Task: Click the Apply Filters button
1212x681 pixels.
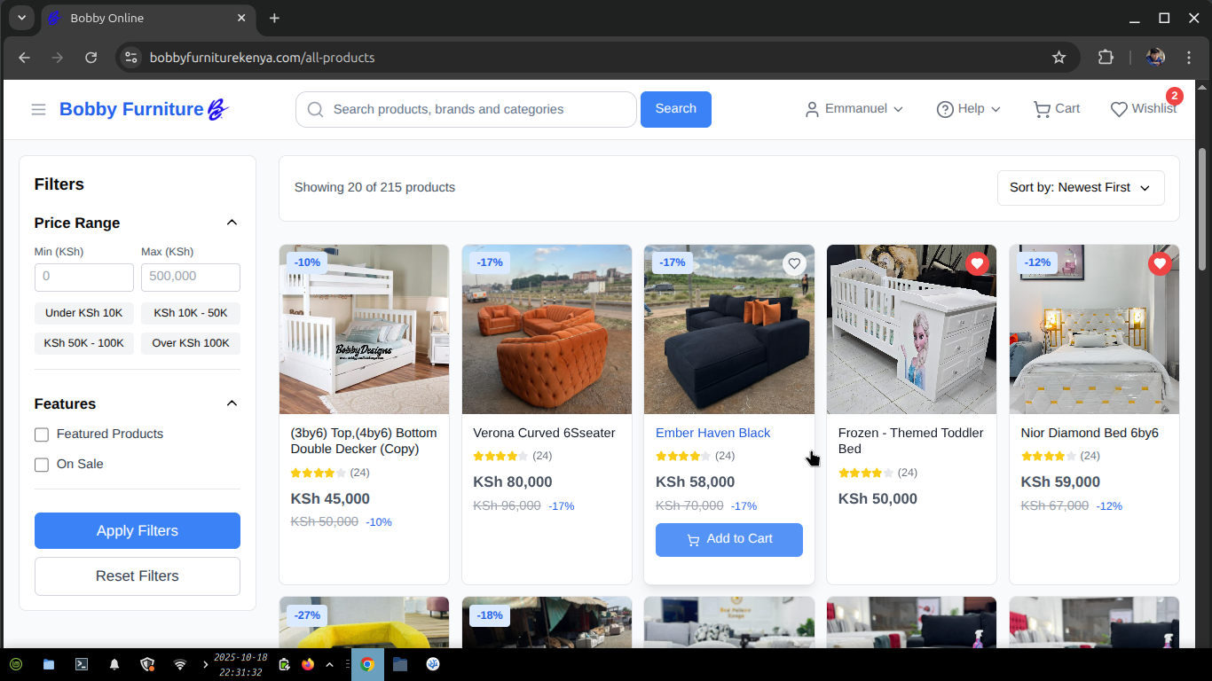Action: point(137,530)
